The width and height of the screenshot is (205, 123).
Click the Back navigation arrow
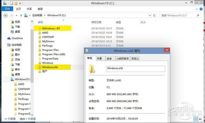[5, 16]
